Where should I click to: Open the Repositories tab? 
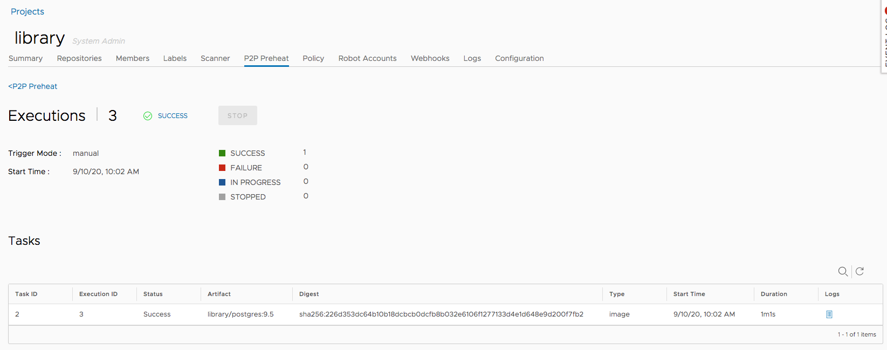79,58
